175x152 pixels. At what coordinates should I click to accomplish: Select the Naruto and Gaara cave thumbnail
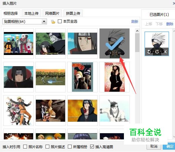pos(51,111)
